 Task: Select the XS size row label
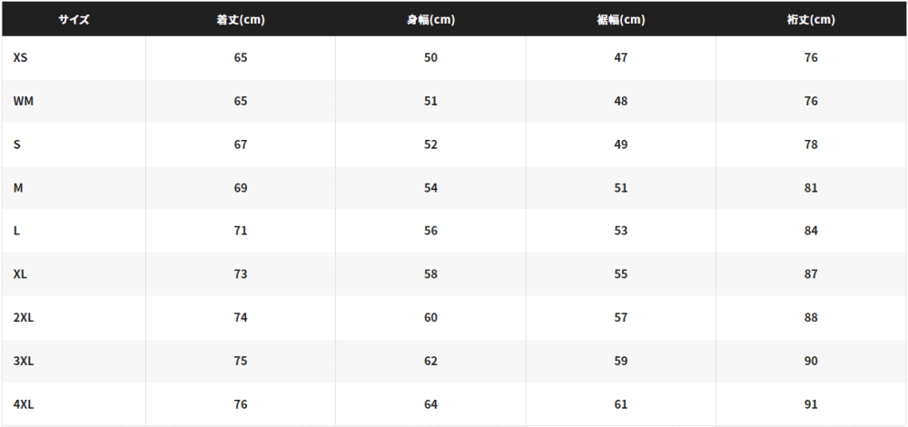(20, 57)
